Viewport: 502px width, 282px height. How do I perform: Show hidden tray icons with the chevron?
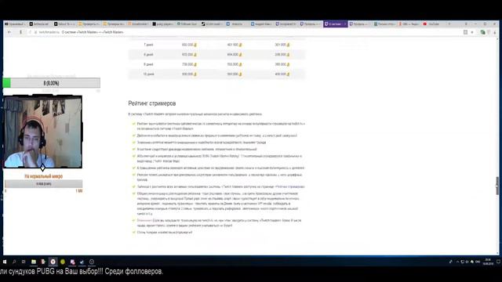click(x=457, y=262)
